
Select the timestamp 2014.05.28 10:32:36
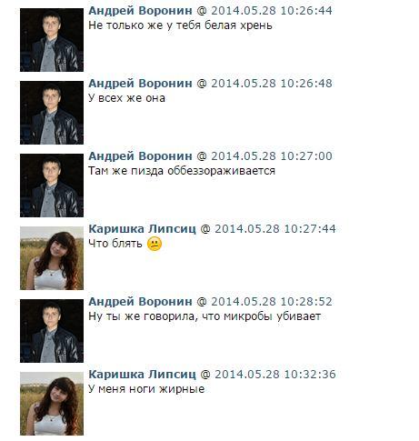[x=275, y=375]
